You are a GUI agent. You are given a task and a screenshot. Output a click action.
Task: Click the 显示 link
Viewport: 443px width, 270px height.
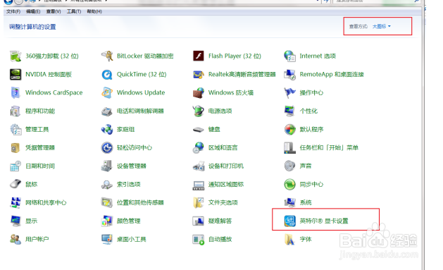coord(32,221)
